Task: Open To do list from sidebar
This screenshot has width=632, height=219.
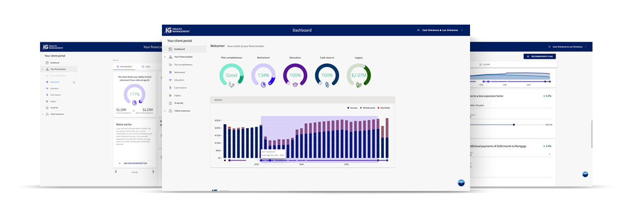Action: (178, 103)
